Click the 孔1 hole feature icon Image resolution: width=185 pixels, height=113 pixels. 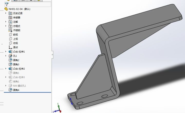point(11,56)
